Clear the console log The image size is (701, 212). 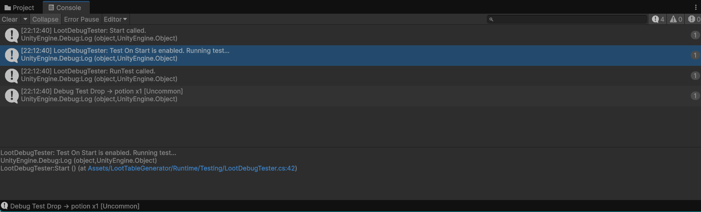(x=10, y=19)
